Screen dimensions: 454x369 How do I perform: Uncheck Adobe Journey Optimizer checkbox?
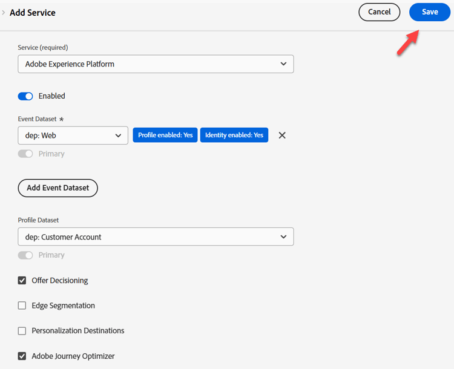click(22, 356)
